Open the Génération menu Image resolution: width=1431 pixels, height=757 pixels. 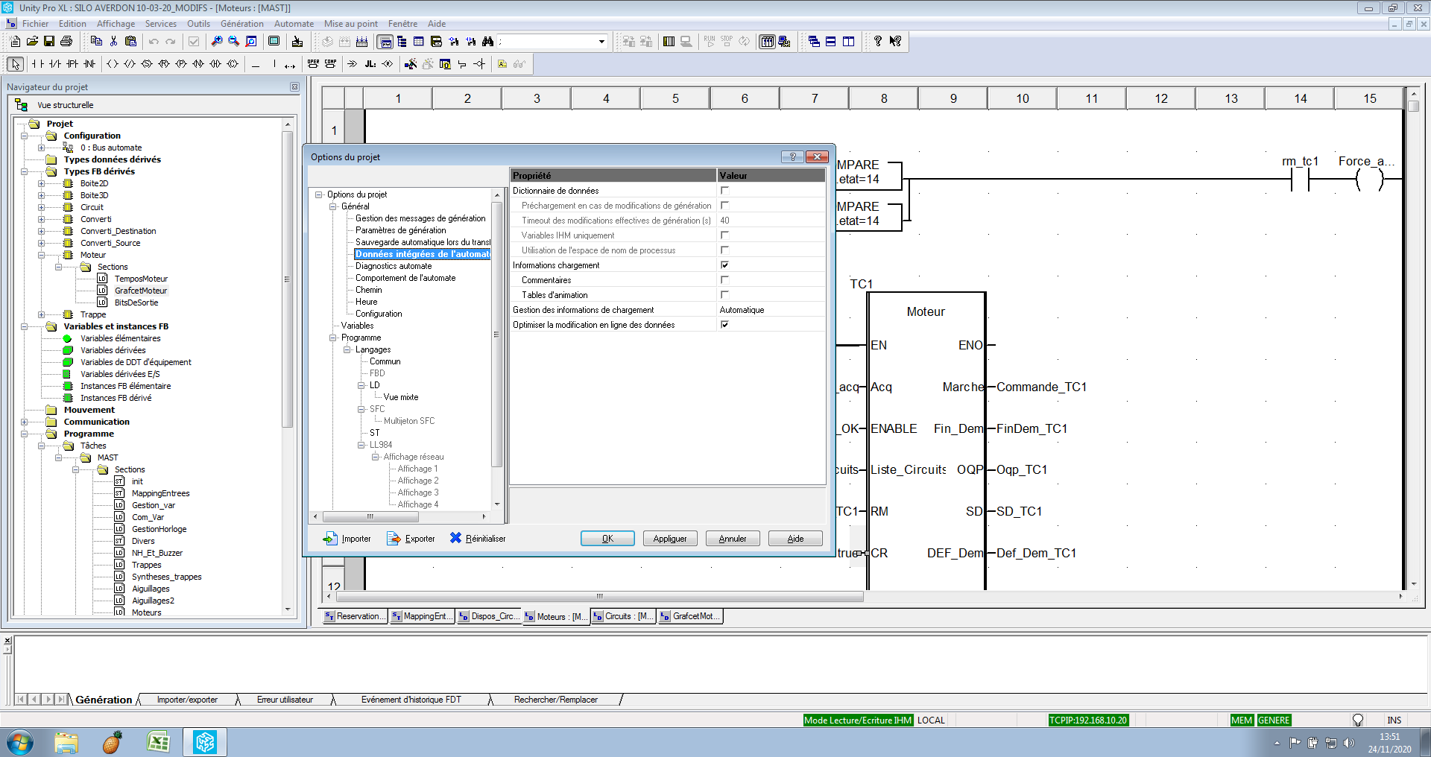point(241,24)
